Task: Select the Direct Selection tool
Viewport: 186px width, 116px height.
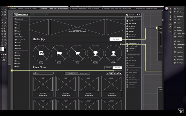Action: coord(5,9)
